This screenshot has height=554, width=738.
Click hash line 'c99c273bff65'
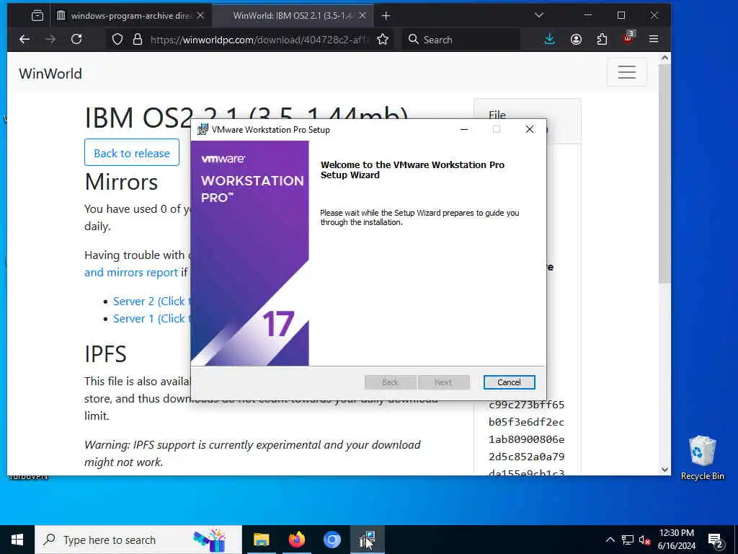pos(526,405)
